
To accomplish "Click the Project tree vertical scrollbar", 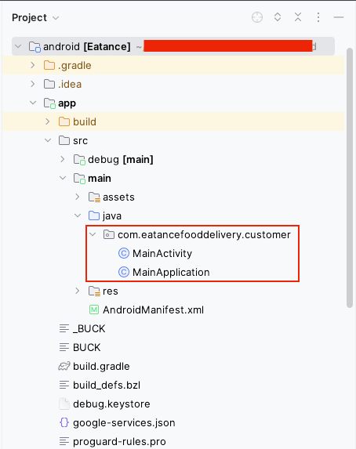I will [x=350, y=178].
